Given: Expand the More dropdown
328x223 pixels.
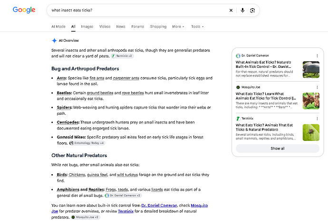Looking at the screenshot, I should point(178,27).
